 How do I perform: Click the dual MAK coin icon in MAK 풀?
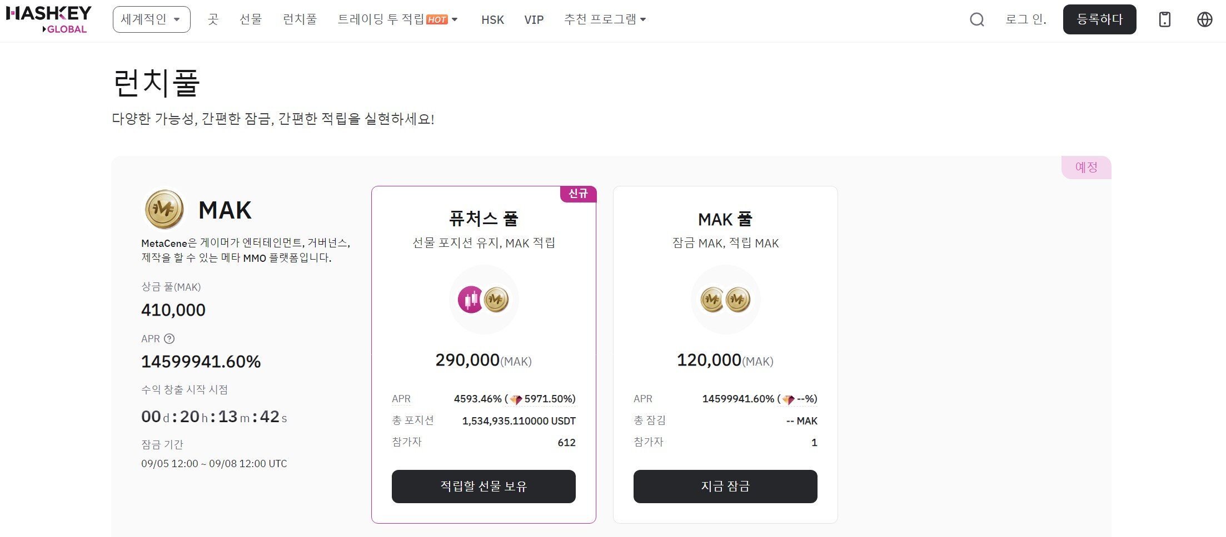pos(725,300)
